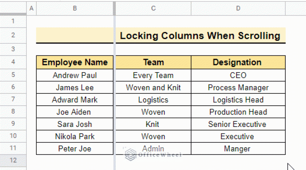The image size is (306, 170).
Task: Click the select-all corner box
Action: pos(13,8)
